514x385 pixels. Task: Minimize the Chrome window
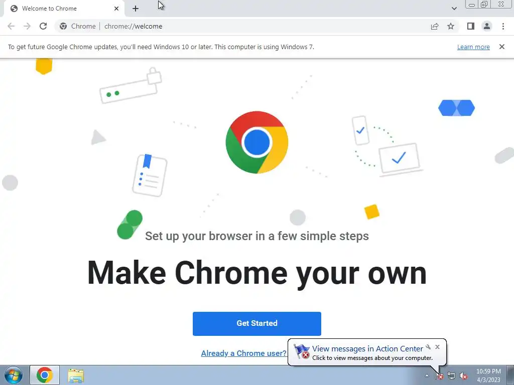472,5
